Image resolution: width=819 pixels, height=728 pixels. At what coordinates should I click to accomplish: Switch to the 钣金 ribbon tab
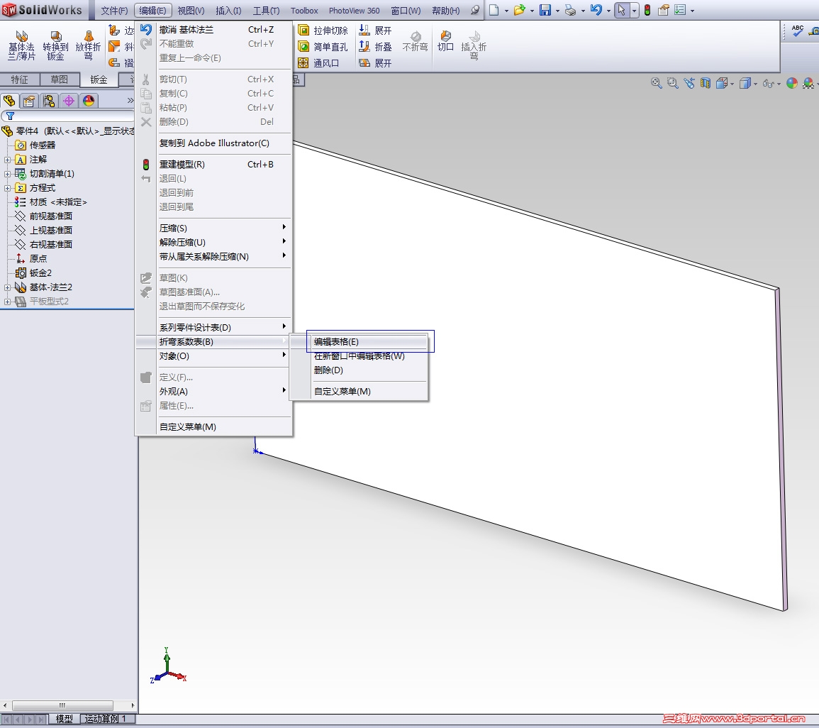(x=99, y=79)
